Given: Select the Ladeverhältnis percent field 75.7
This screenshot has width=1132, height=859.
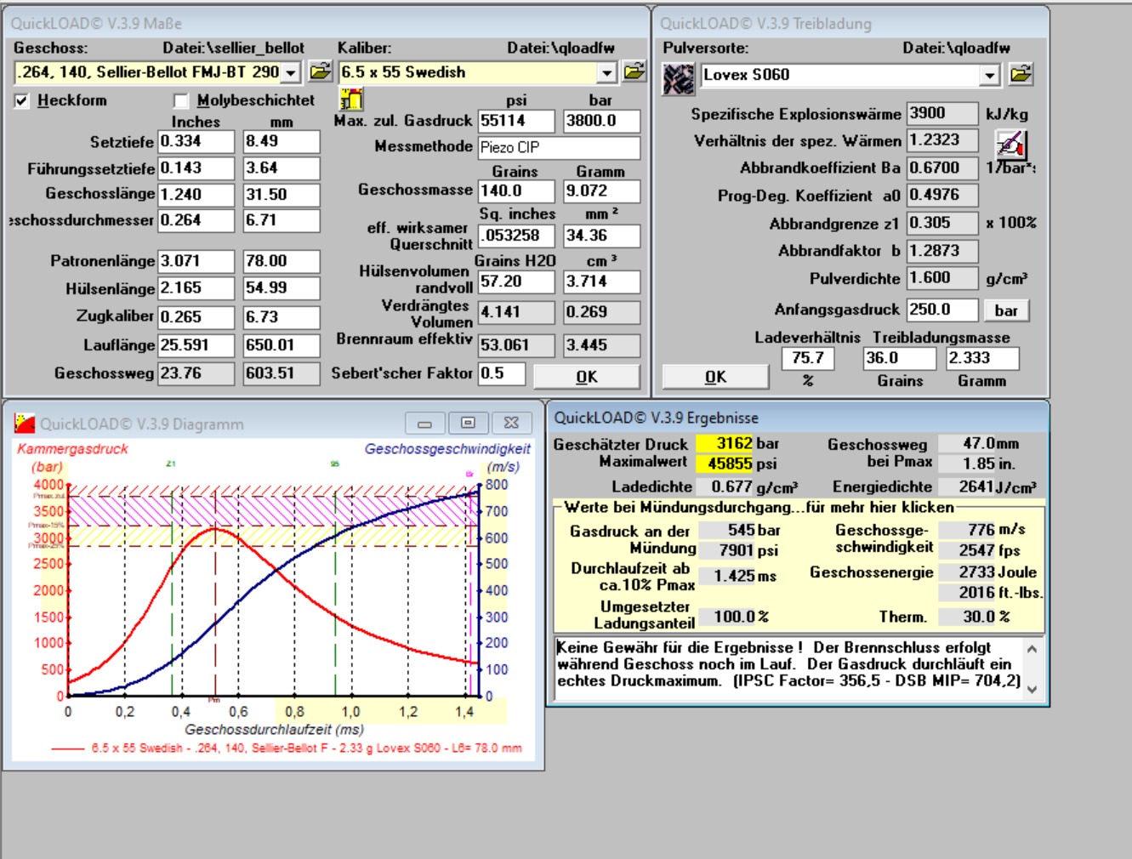Looking at the screenshot, I should pos(808,358).
